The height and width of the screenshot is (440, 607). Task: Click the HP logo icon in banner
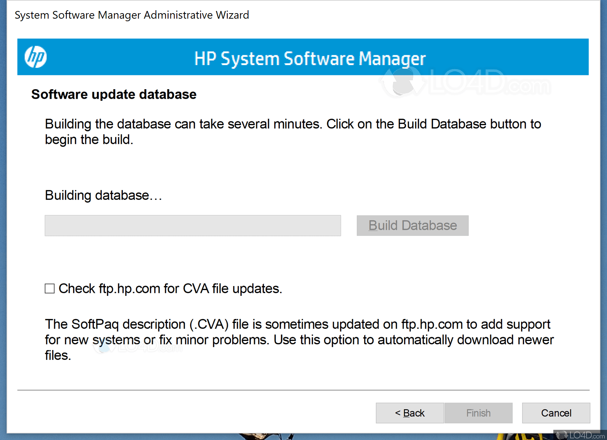pyautogui.click(x=35, y=57)
